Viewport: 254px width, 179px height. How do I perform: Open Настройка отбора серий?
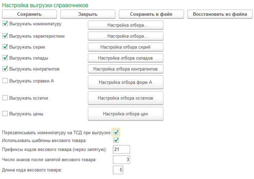tap(125, 47)
